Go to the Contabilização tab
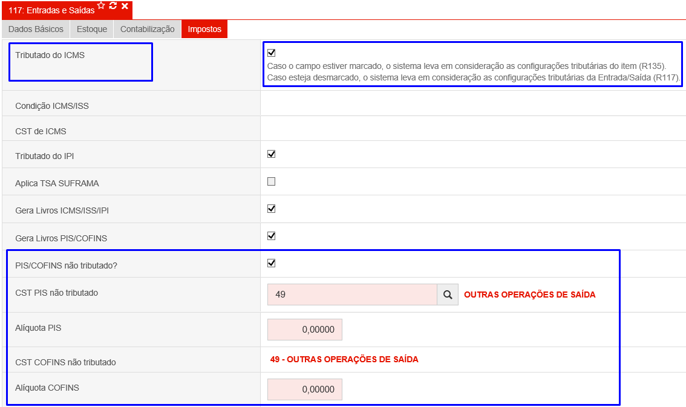 click(148, 29)
